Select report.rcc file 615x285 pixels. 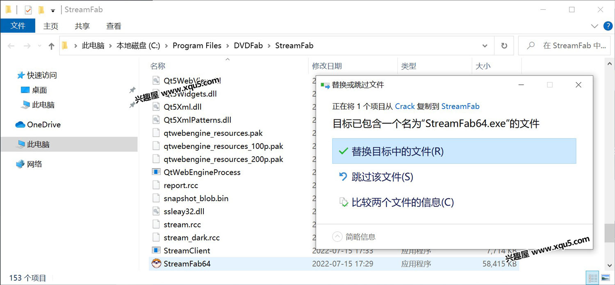coord(181,185)
